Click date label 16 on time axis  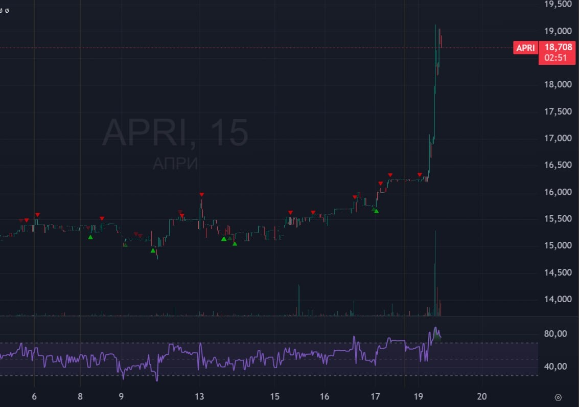point(324,397)
